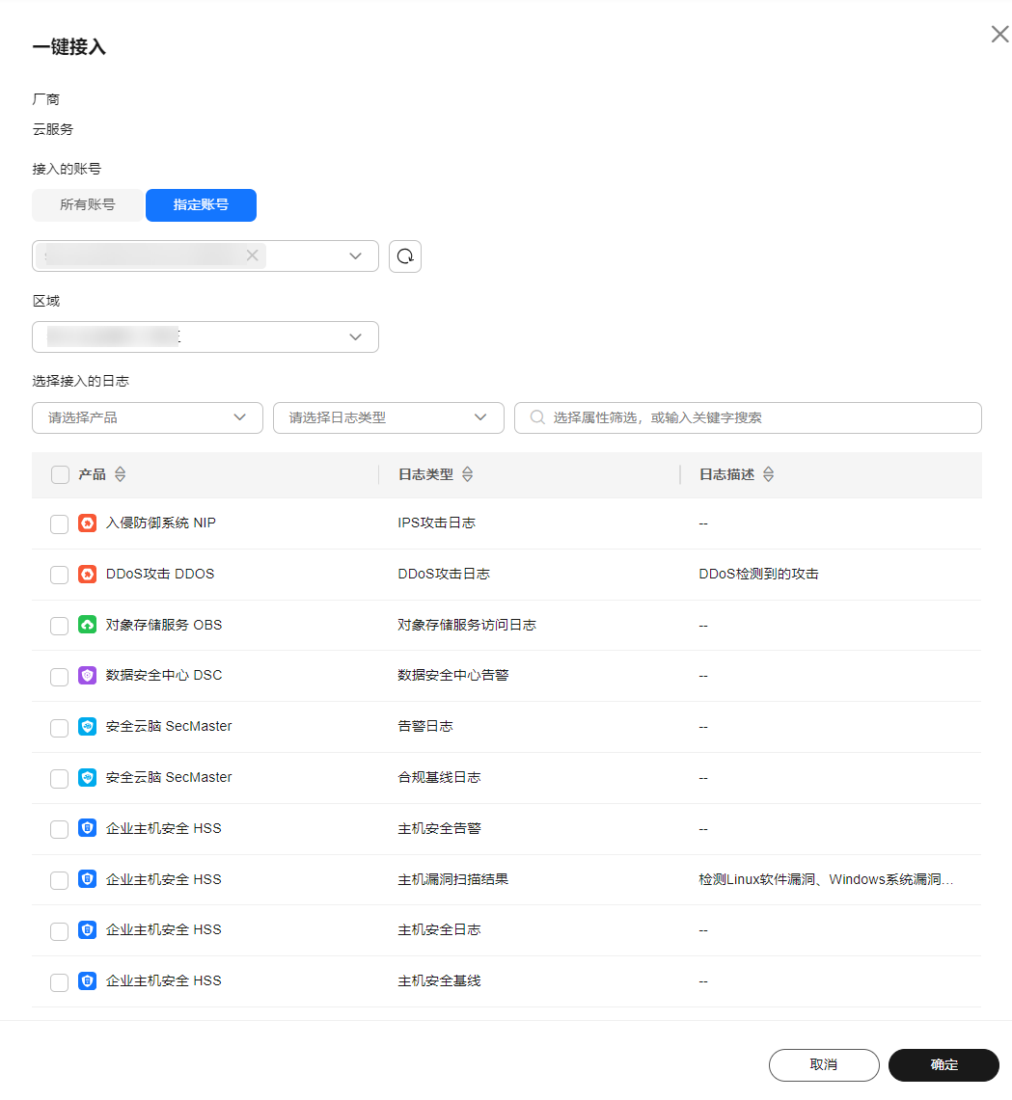Clear the selected account with the X icon
The width and height of the screenshot is (1012, 1100).
pos(253,255)
